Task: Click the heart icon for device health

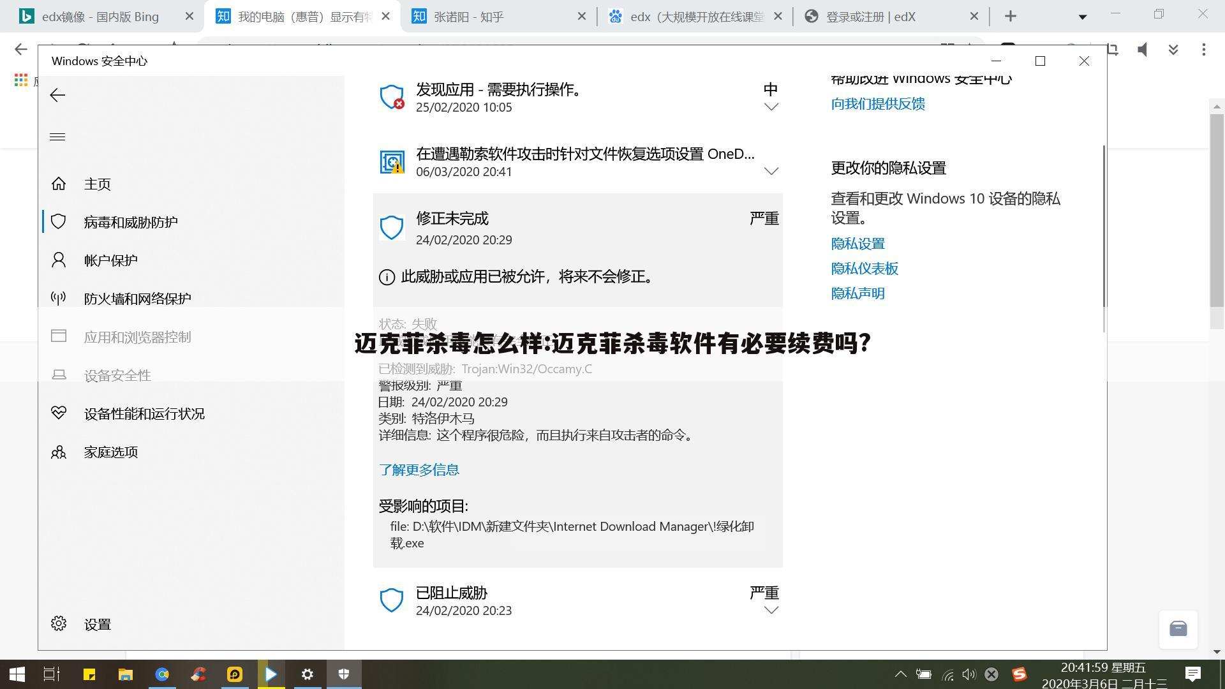Action: tap(59, 413)
